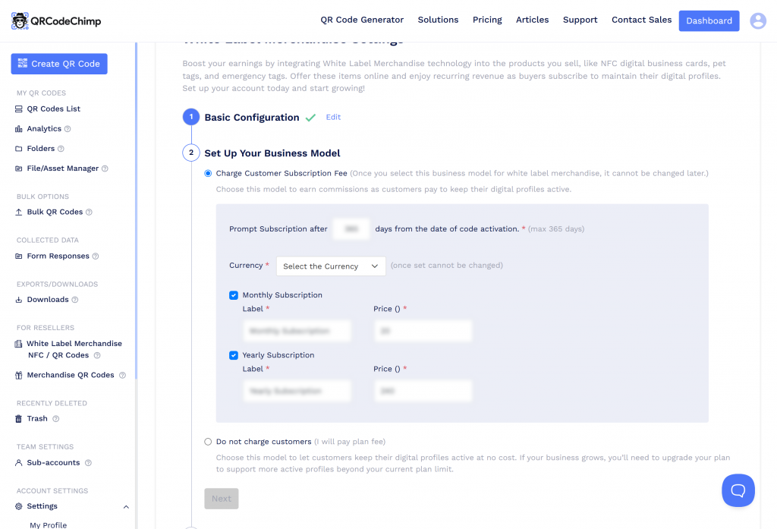Open the Pricing menu item
Image resolution: width=777 pixels, height=529 pixels.
(x=487, y=20)
